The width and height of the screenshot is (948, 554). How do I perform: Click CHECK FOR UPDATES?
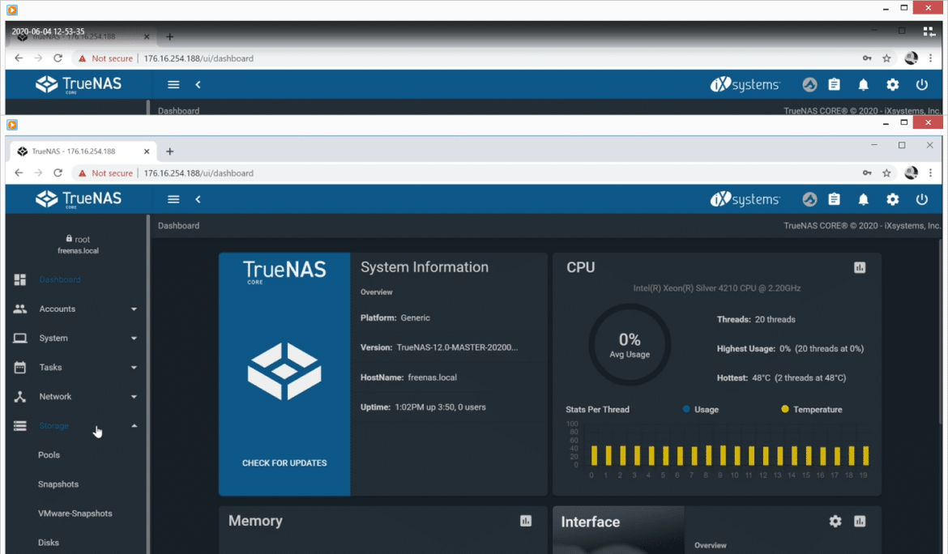click(284, 462)
